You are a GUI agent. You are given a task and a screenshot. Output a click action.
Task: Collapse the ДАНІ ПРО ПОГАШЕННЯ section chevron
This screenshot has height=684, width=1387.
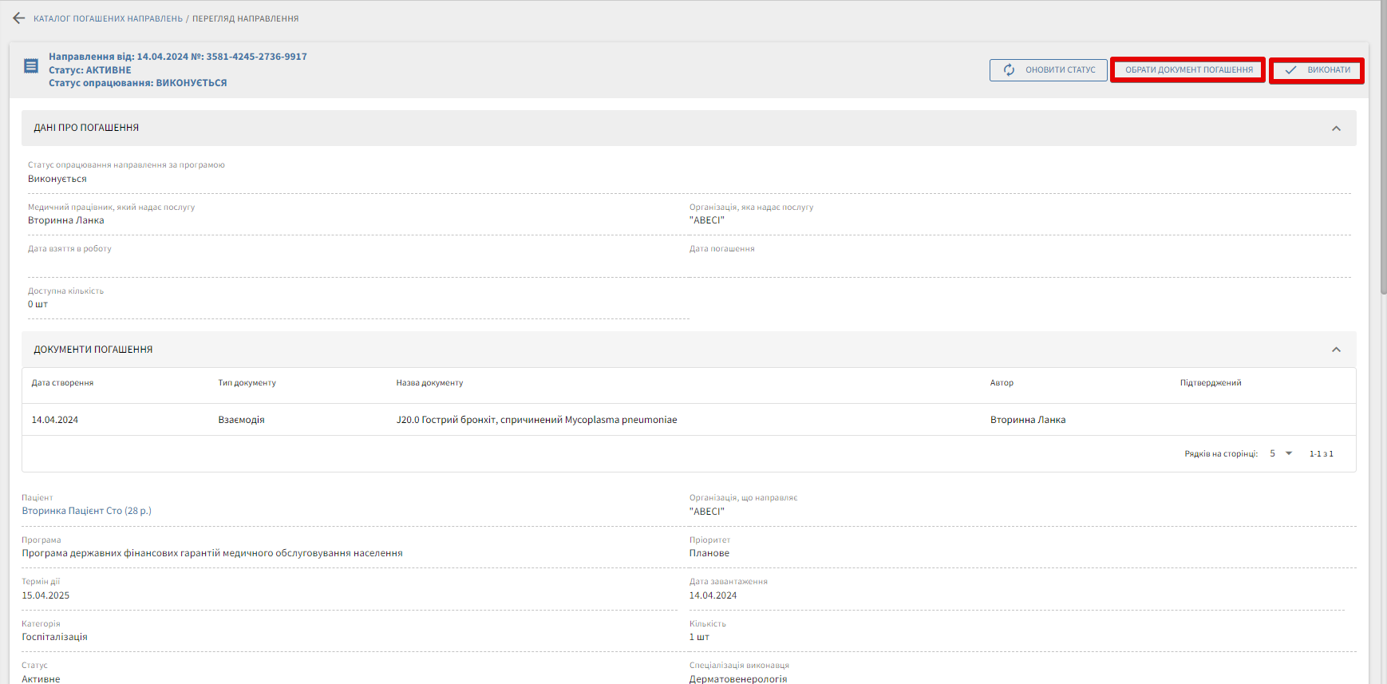coord(1336,128)
